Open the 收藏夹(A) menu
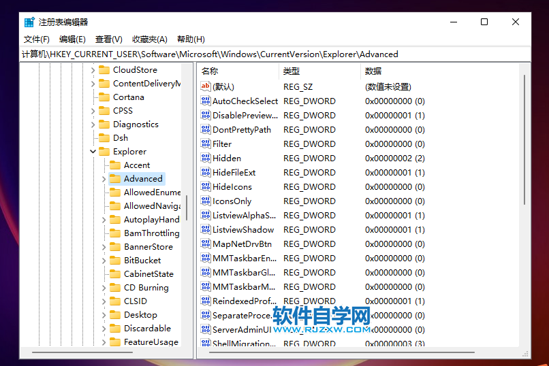549x366 pixels. point(149,39)
